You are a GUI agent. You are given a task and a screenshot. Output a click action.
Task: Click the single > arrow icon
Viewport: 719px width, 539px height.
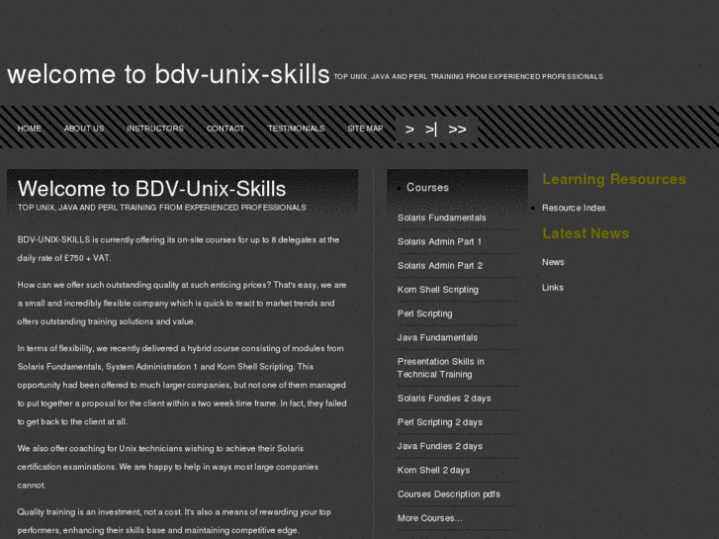click(409, 130)
